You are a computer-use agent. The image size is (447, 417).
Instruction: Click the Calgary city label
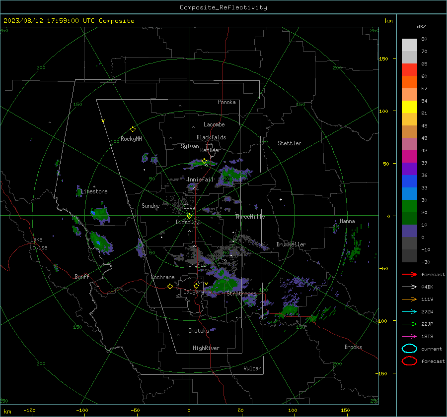pos(194,292)
